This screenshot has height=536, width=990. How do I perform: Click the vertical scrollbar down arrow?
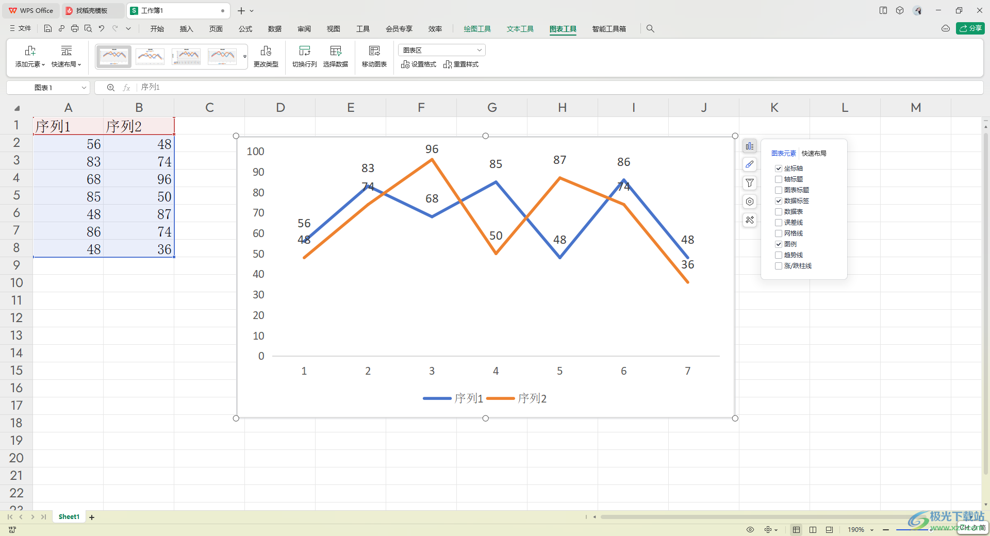(985, 505)
